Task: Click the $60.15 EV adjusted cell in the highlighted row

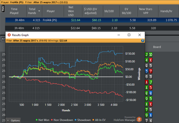Action: [97, 20]
